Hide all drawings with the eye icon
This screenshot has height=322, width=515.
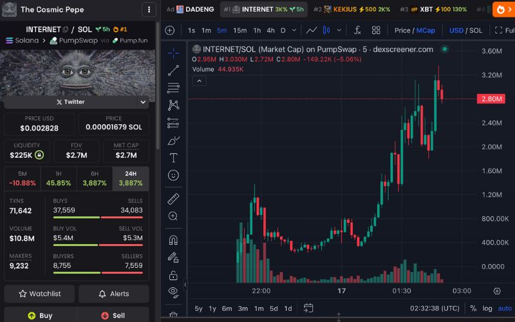pyautogui.click(x=173, y=292)
